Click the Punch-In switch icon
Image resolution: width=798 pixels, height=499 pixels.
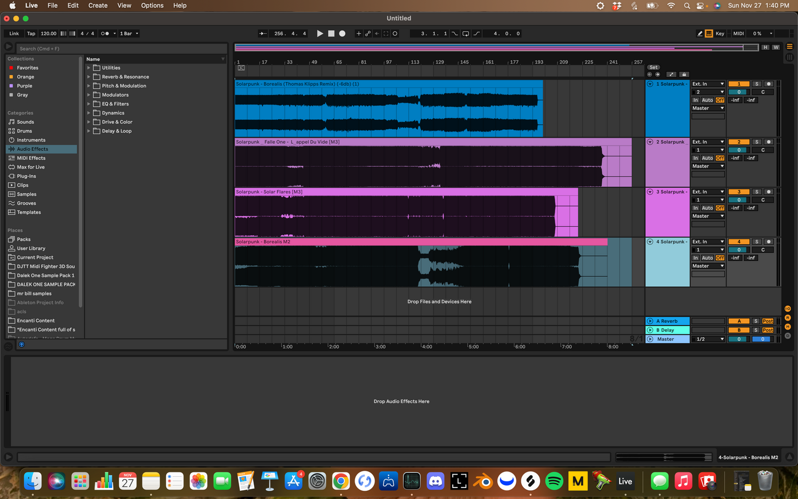tap(455, 34)
